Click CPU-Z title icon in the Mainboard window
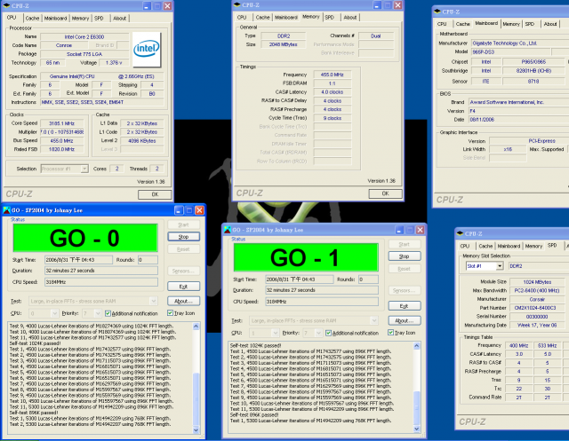Screen dimensions: 569x441 coord(437,12)
